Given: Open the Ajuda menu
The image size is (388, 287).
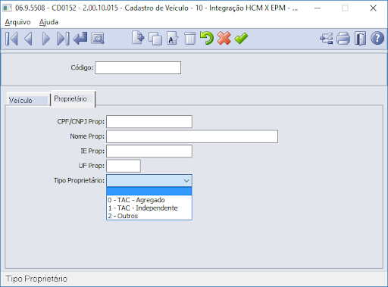Looking at the screenshot, I should click(48, 22).
